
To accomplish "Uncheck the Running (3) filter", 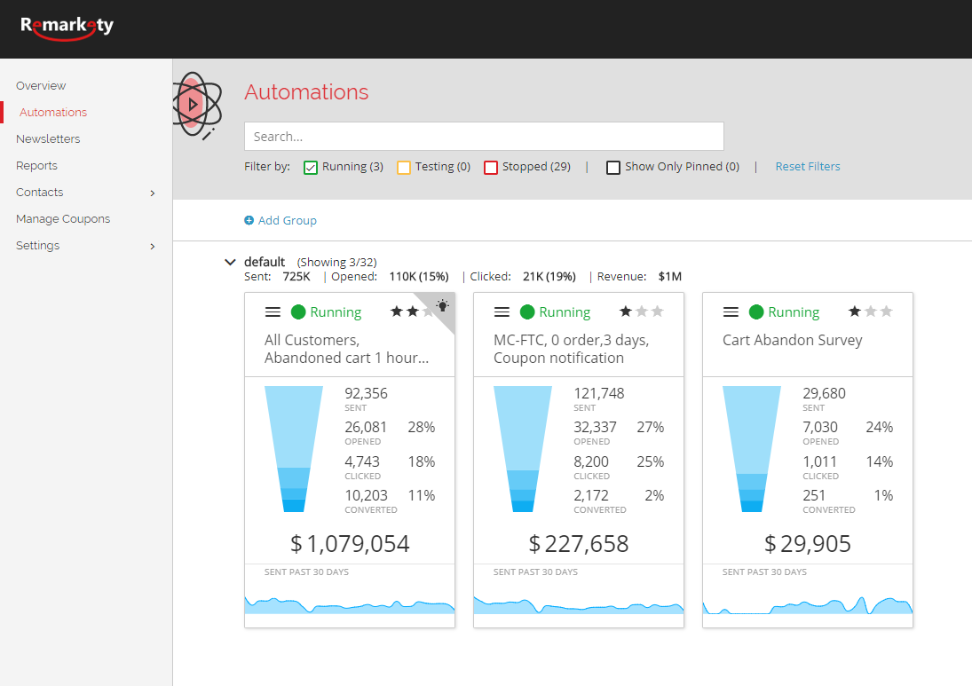I will 311,167.
